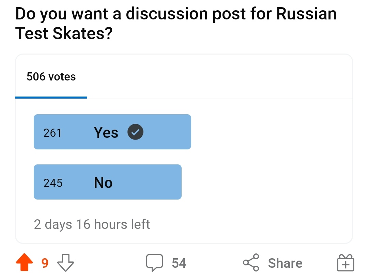
Task: Click the 'No' label text
Action: (103, 183)
